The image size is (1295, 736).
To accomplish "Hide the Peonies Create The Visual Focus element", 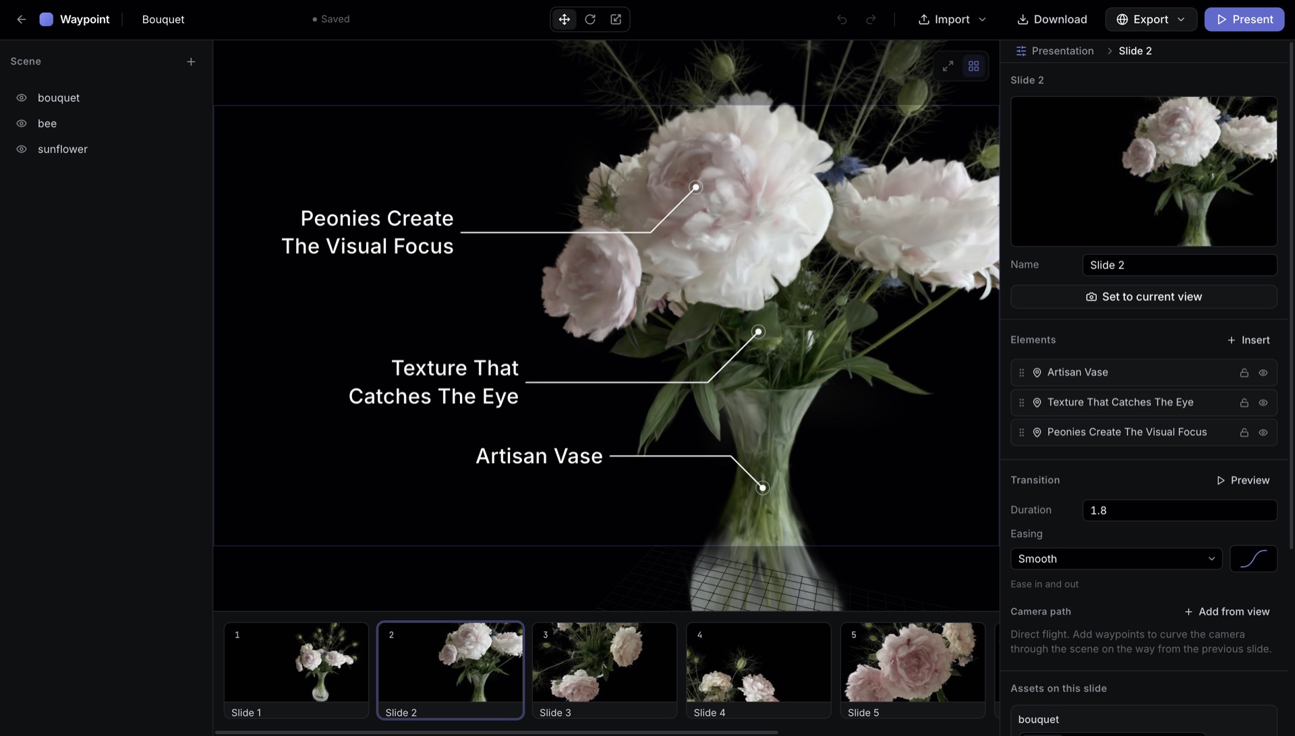I will coord(1263,433).
